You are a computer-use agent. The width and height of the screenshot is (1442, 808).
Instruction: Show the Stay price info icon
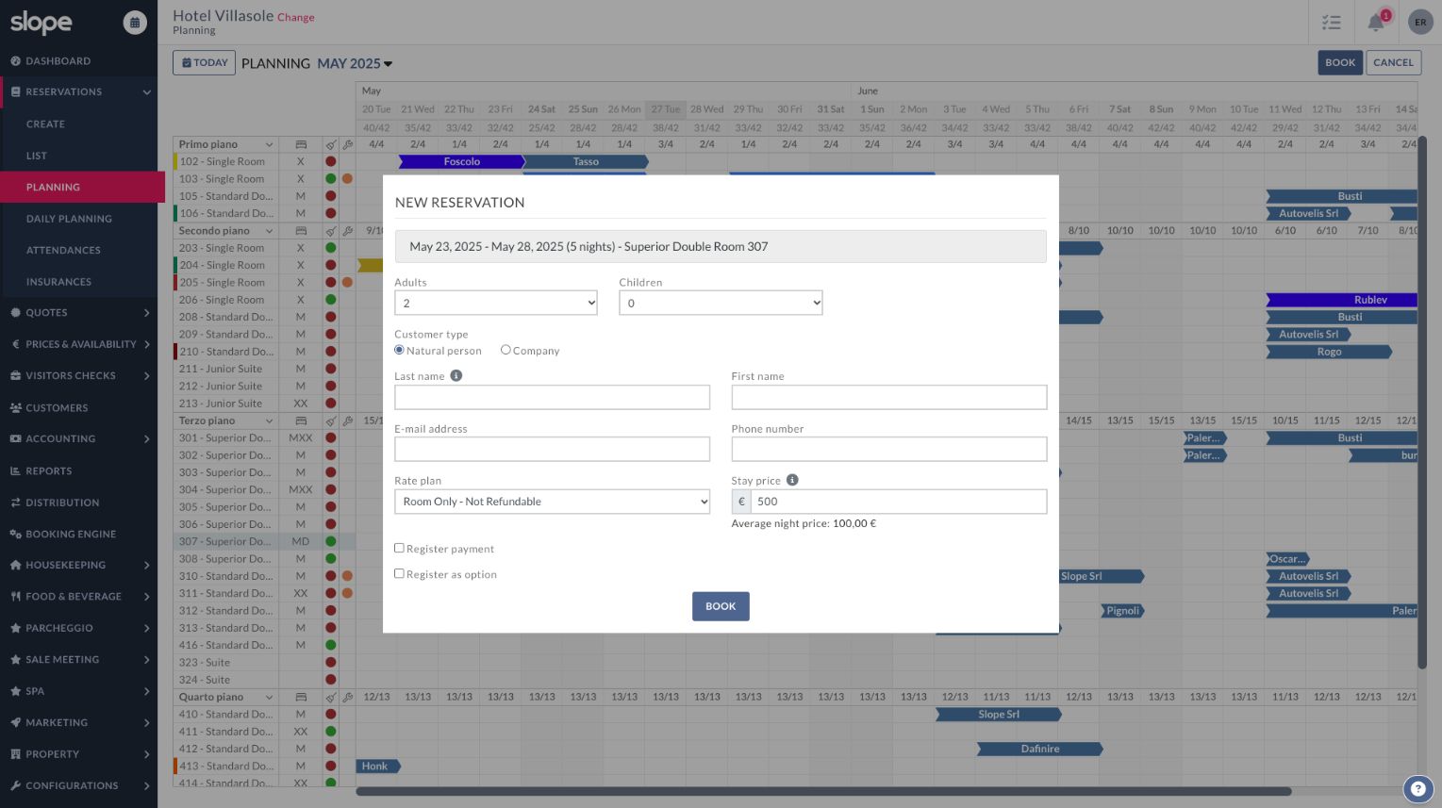[x=792, y=480]
